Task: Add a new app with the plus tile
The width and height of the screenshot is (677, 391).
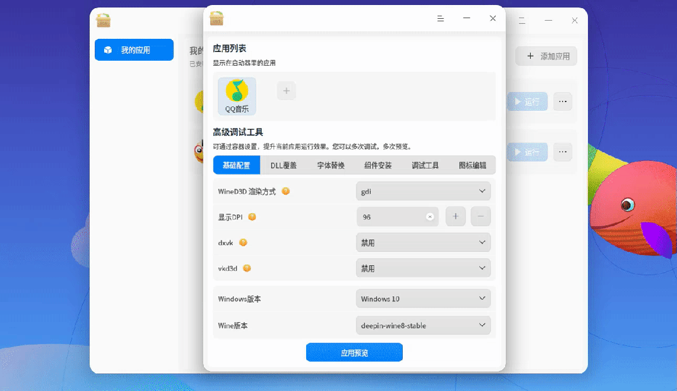Action: point(286,91)
